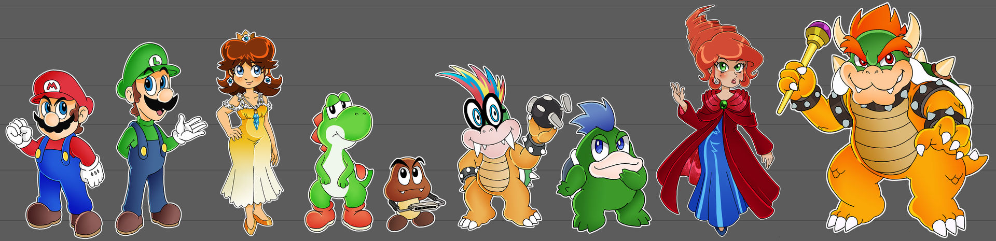
Task: Click the red-haired woman in crimson cloak
Action: coord(718,122)
